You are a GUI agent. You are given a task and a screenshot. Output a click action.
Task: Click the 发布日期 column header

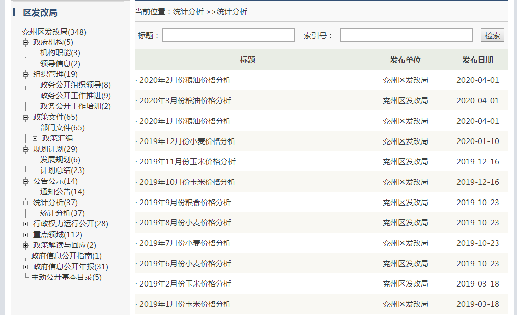pos(477,60)
